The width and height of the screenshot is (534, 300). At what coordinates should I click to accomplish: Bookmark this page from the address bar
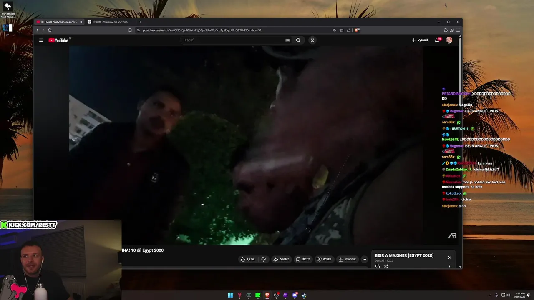[130, 30]
